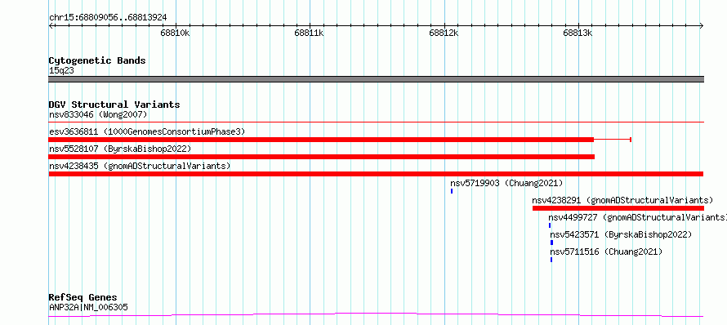Click the nsv4238435 gnomADStructuralVariants label
The width and height of the screenshot is (727, 325).
[x=140, y=166]
